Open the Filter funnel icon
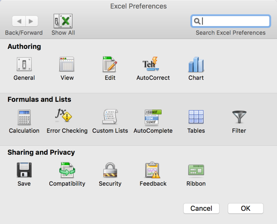 239,117
